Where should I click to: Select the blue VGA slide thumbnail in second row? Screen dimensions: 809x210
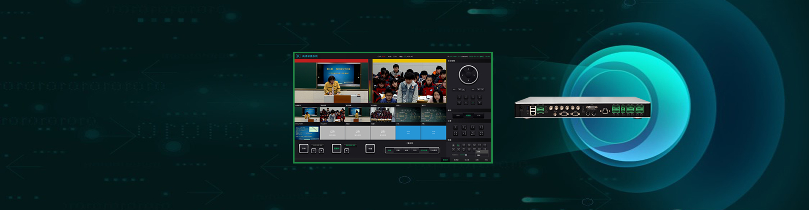tap(307, 133)
